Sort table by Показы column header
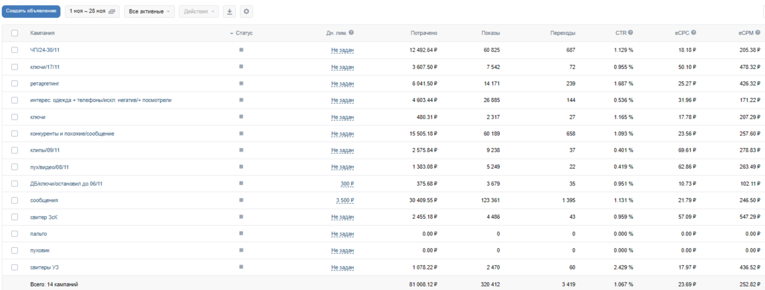Image resolution: width=765 pixels, height=290 pixels. pos(490,33)
